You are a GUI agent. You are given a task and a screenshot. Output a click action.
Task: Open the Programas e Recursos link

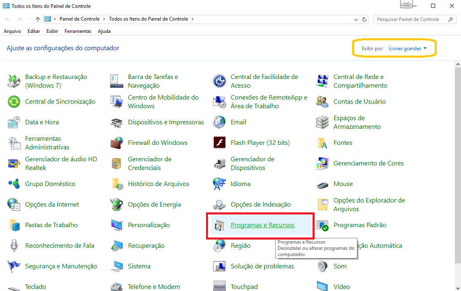[x=262, y=225]
